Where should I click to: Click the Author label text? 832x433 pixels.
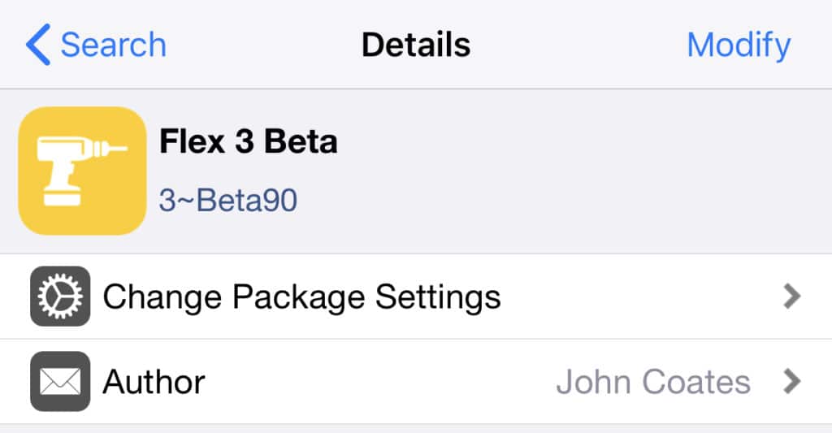coord(154,382)
